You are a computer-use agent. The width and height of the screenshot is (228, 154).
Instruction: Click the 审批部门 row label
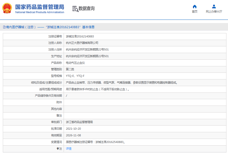pos(56,122)
